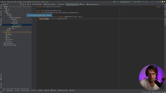Open the TODO tool window
The width and height of the screenshot is (166, 93).
click(33, 90)
